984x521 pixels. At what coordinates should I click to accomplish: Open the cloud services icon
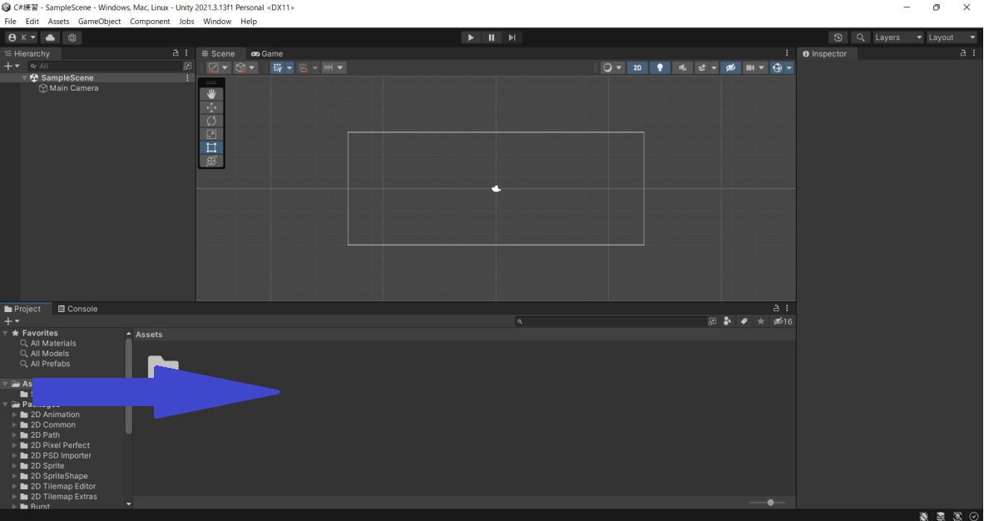(x=51, y=37)
